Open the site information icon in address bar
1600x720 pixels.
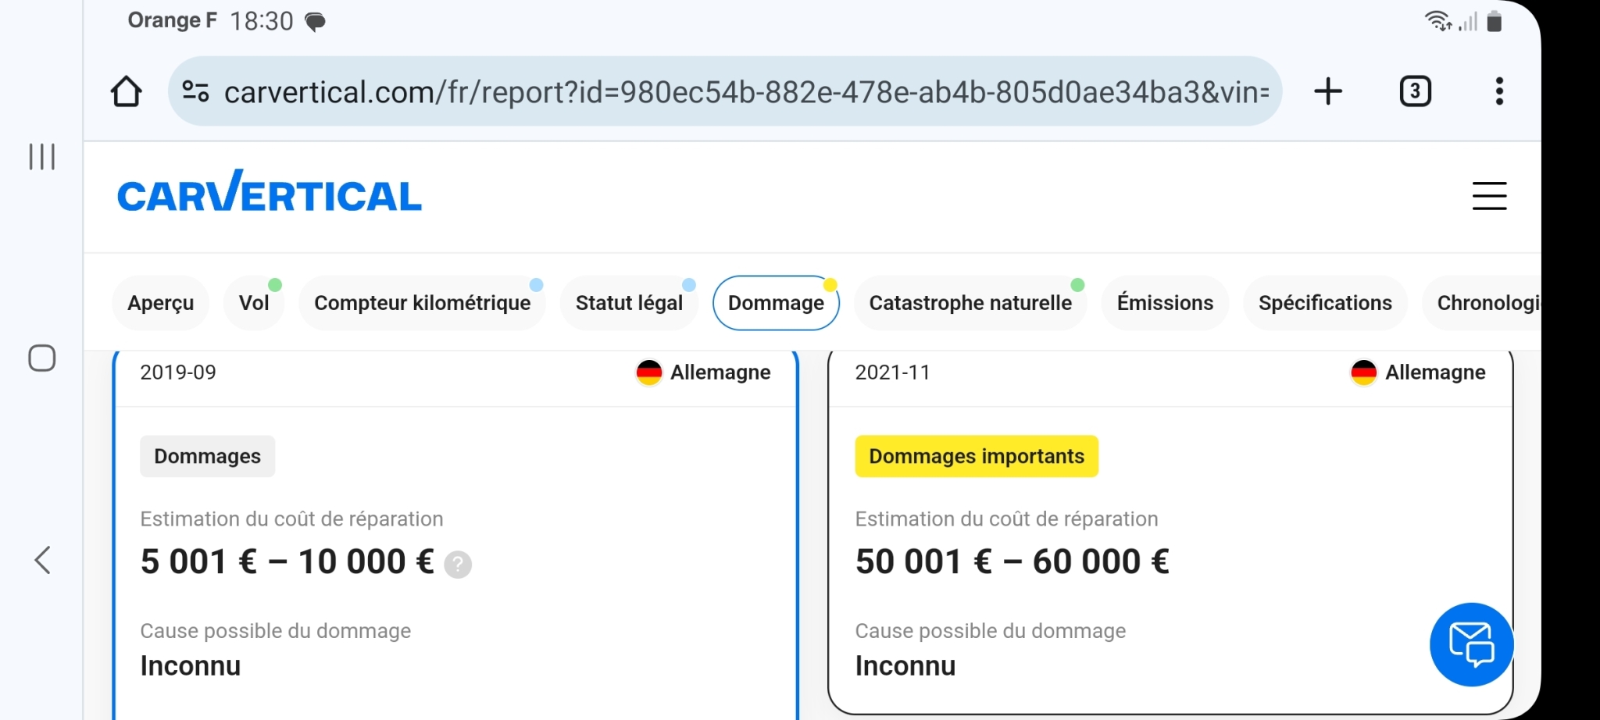[195, 91]
